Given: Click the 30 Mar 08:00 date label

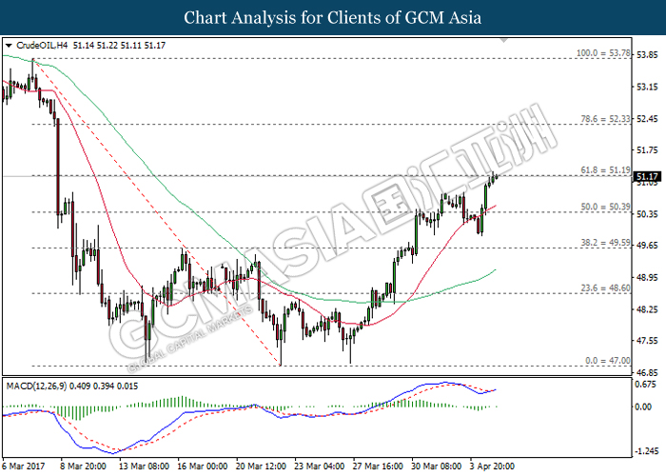Looking at the screenshot, I should [x=436, y=466].
